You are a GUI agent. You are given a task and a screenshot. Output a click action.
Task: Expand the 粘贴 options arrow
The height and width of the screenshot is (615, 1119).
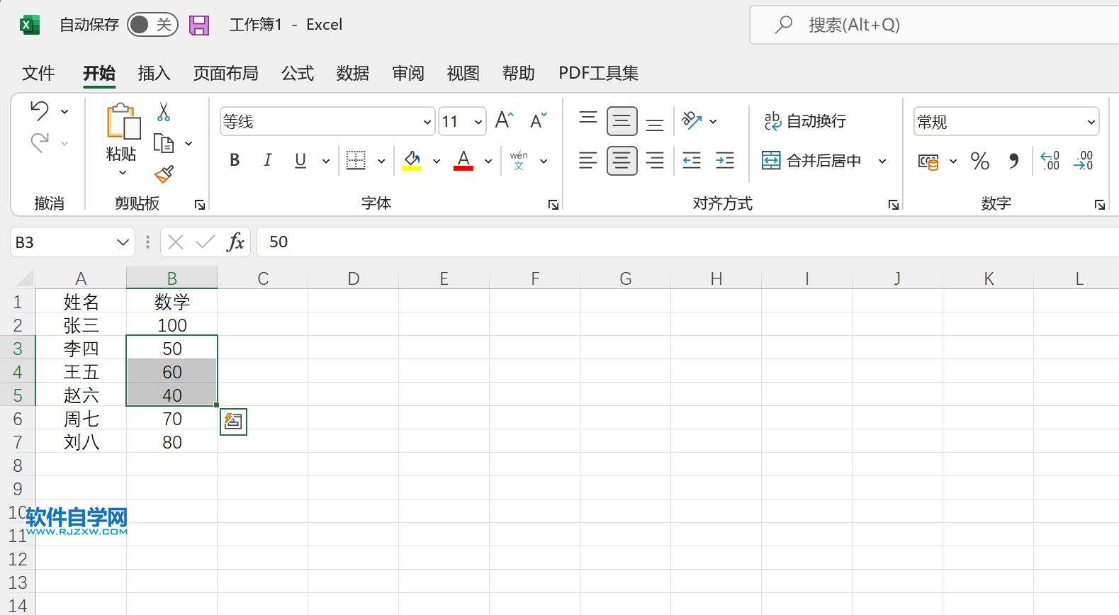(122, 172)
